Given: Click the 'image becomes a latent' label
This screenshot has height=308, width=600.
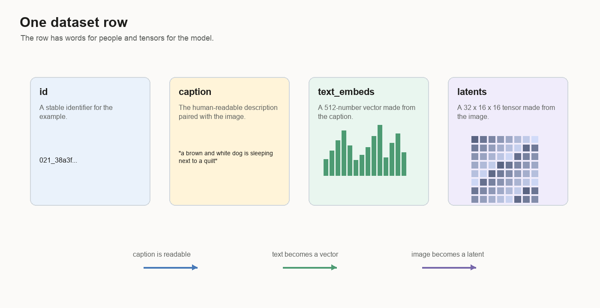Looking at the screenshot, I should point(447,255).
